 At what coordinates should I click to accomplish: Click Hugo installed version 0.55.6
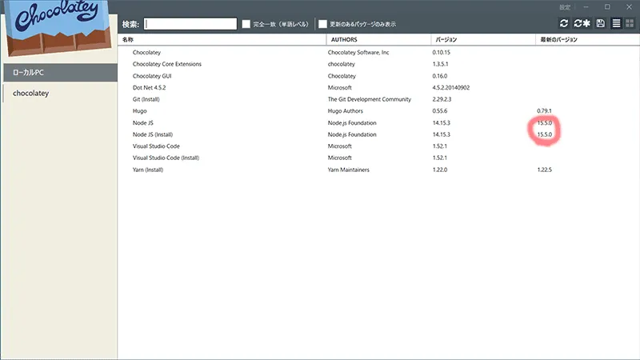(x=439, y=111)
